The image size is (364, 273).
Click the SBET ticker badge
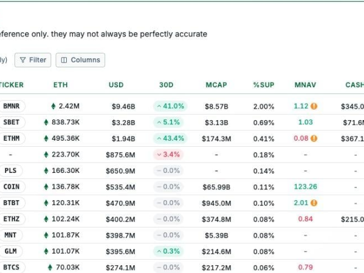12,122
